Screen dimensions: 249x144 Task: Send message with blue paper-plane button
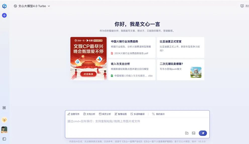point(203,133)
